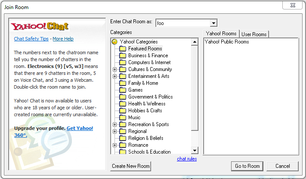Click the Family & Home folder icon
Screen dimensions: 306x179
tap(123, 83)
